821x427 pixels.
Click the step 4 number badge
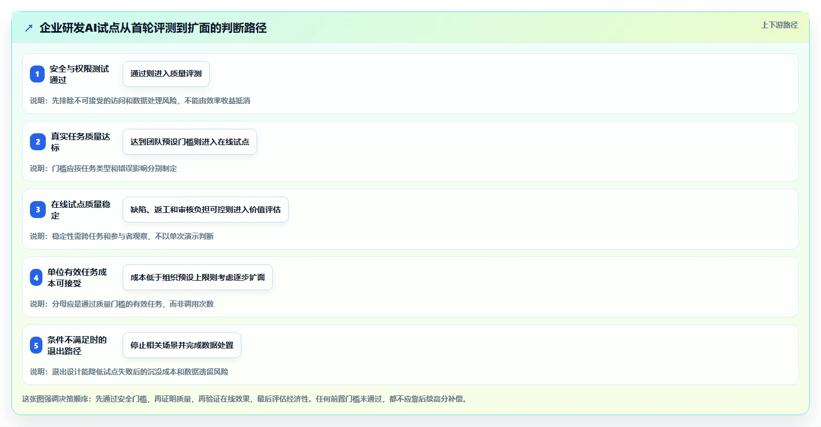point(37,277)
